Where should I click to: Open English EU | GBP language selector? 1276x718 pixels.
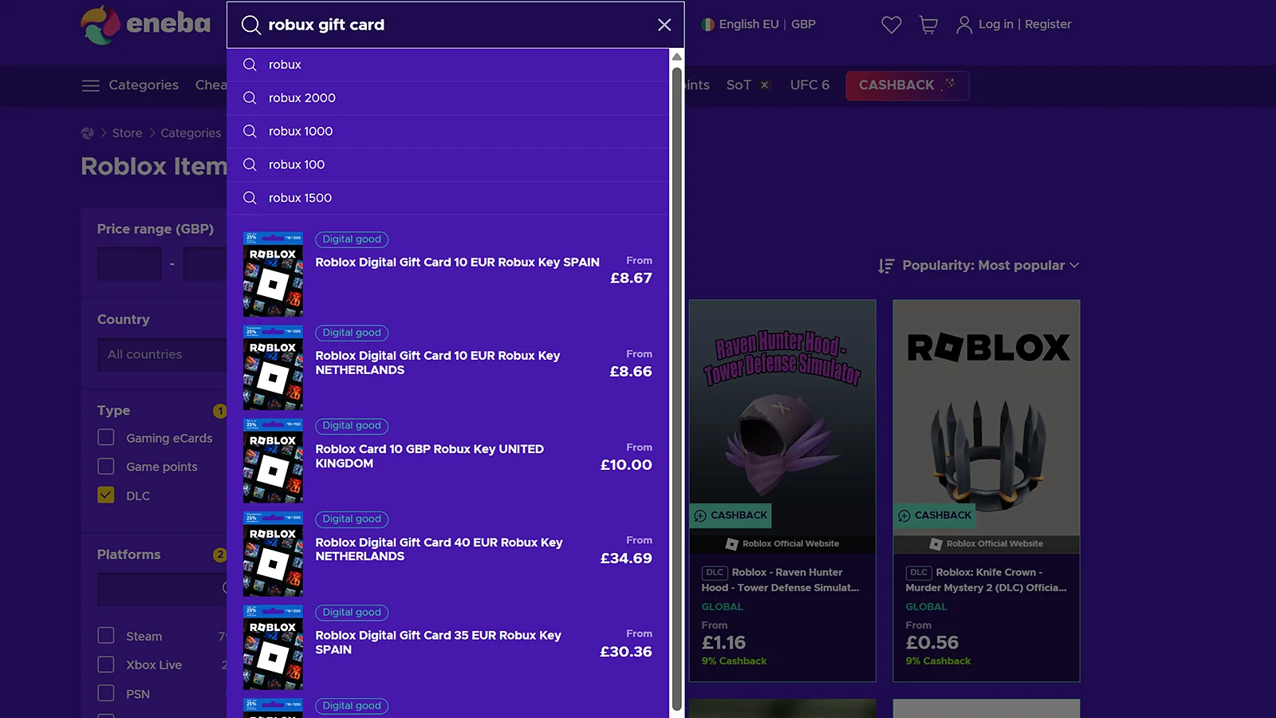pos(758,25)
